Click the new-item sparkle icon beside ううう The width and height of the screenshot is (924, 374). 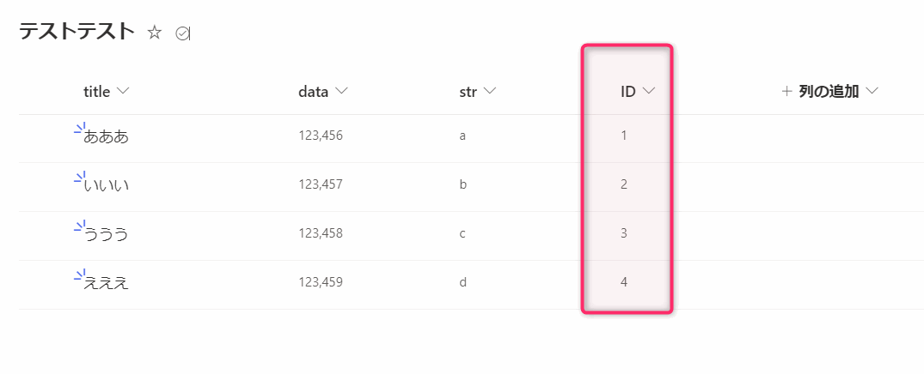[x=79, y=227]
